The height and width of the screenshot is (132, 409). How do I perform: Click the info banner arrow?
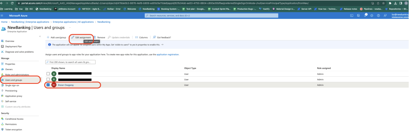coord(162,45)
